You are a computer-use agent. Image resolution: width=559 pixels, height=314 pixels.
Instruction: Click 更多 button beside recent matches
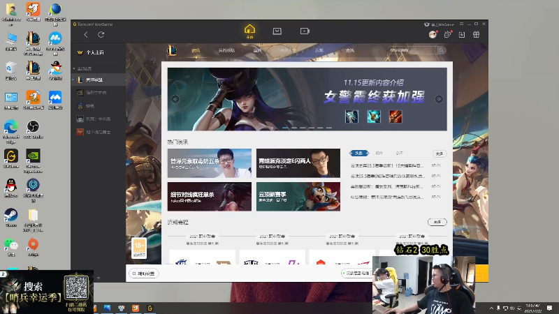[437, 222]
